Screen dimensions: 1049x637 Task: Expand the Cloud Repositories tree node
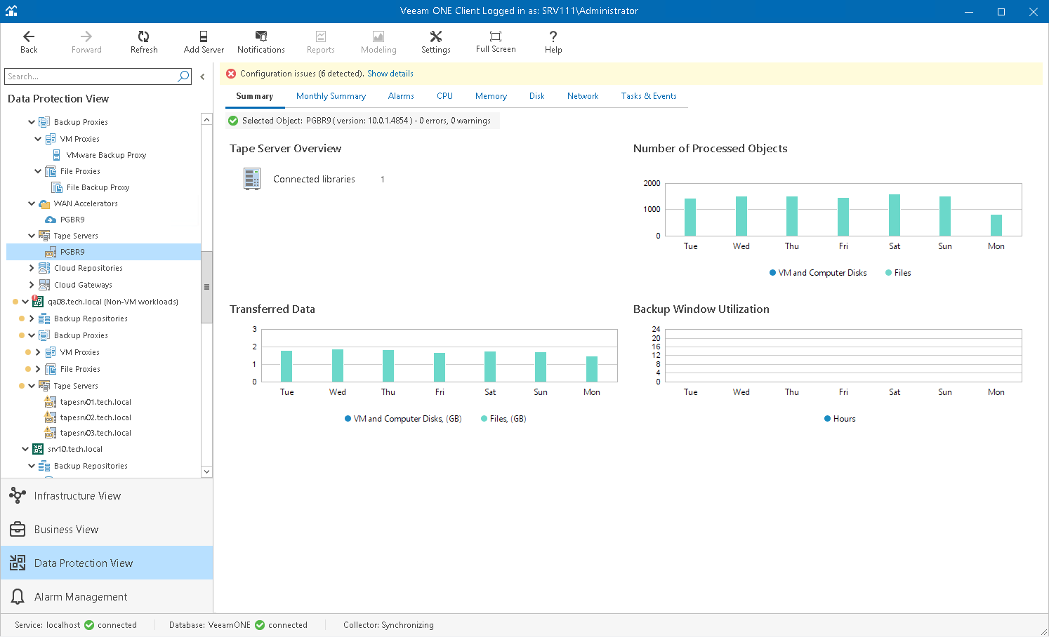[x=32, y=268]
